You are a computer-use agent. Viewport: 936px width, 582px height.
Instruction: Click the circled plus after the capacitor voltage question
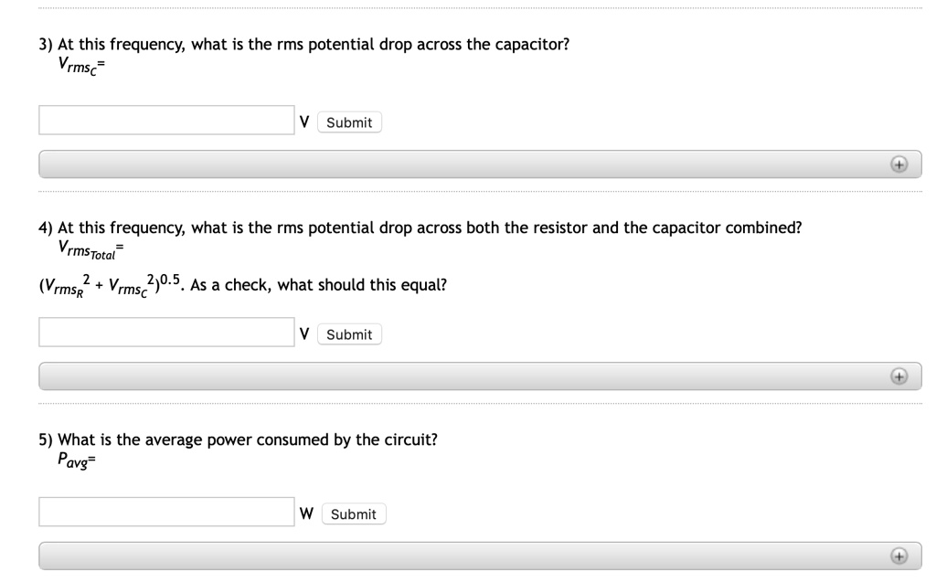[x=900, y=164]
